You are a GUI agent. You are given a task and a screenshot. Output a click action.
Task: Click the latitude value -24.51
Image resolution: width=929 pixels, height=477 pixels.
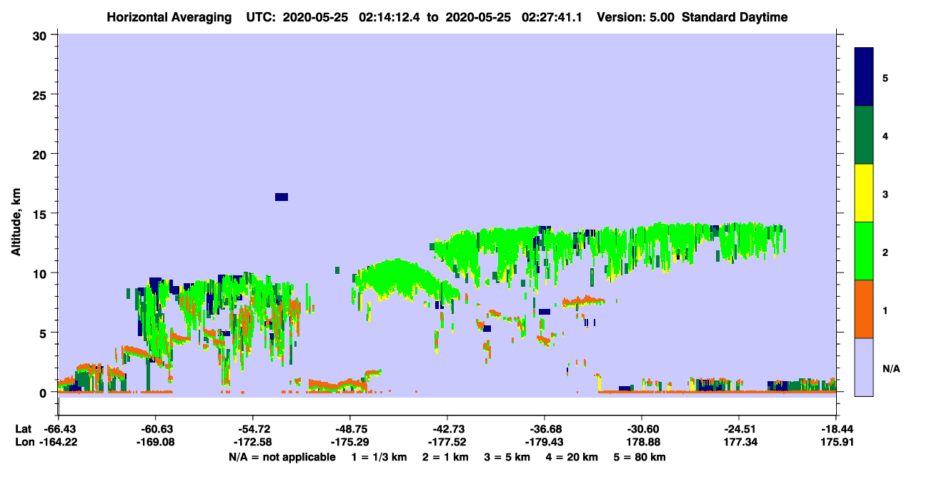pyautogui.click(x=739, y=429)
